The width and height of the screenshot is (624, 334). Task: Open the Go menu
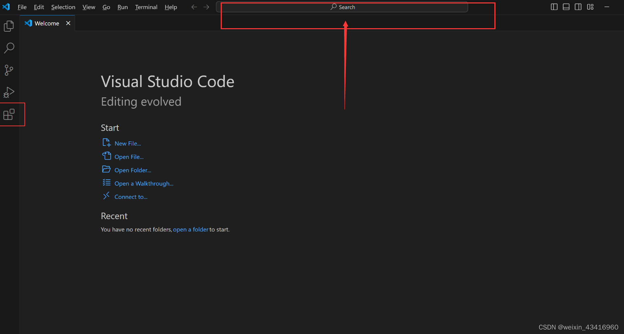pyautogui.click(x=106, y=7)
